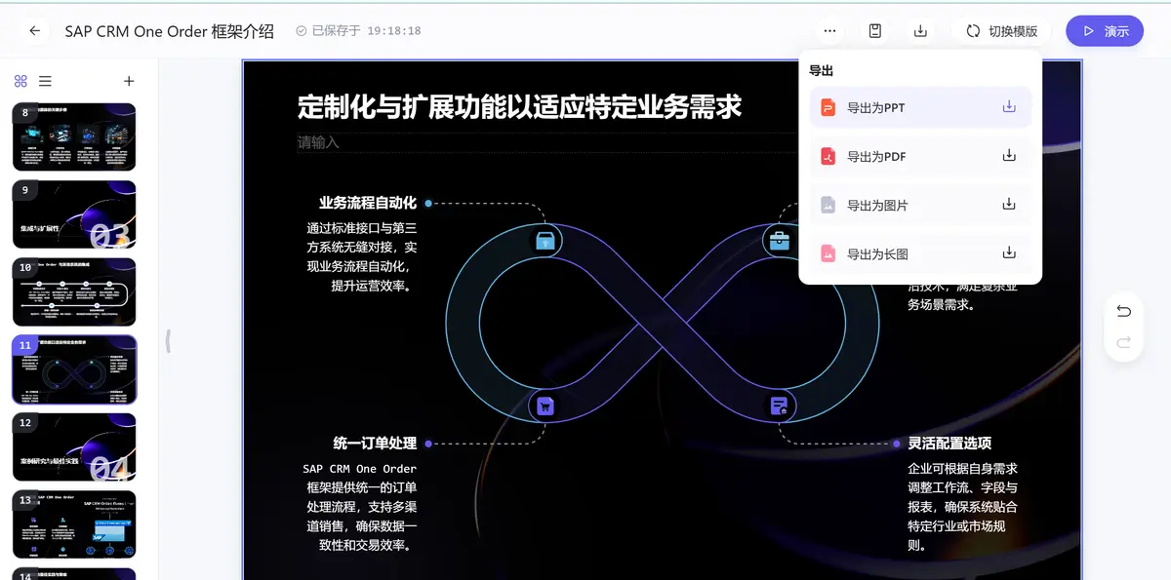This screenshot has height=580, width=1171.
Task: Click the undo arrow icon
Action: click(1123, 311)
